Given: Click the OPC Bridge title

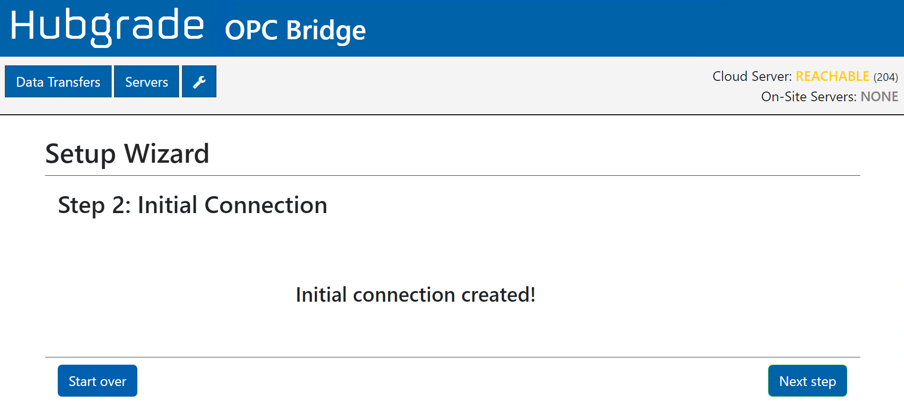Looking at the screenshot, I should [295, 31].
